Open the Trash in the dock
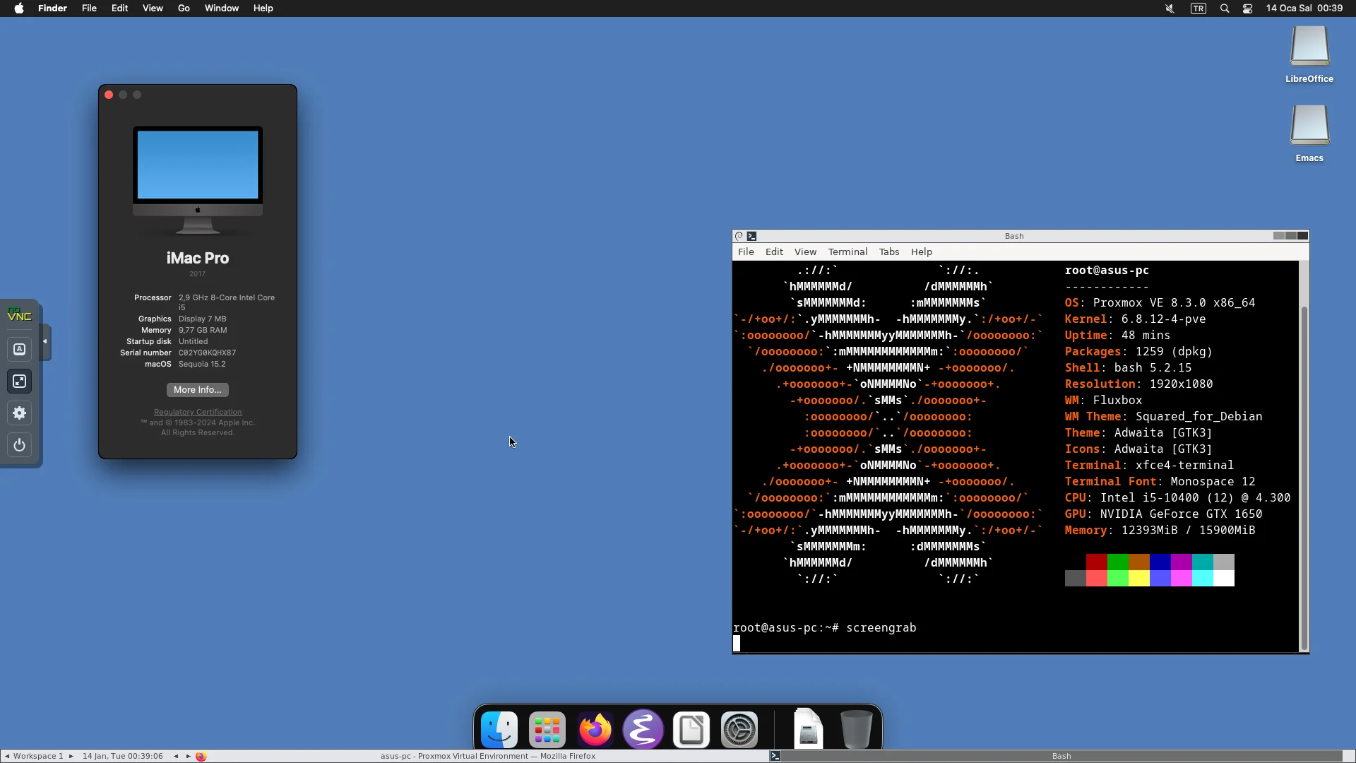Viewport: 1356px width, 763px height. [x=856, y=729]
